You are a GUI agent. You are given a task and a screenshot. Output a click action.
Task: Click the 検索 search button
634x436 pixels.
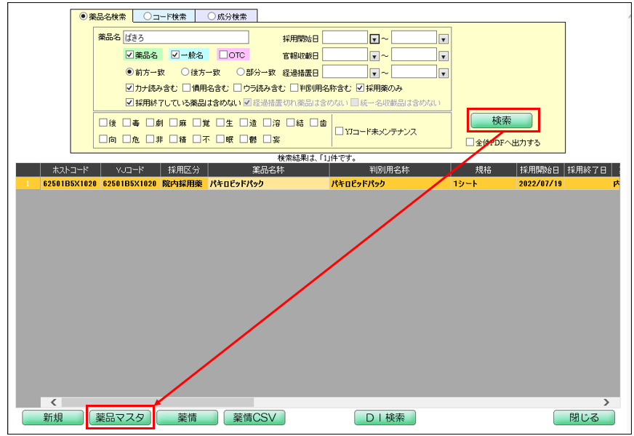pyautogui.click(x=501, y=120)
